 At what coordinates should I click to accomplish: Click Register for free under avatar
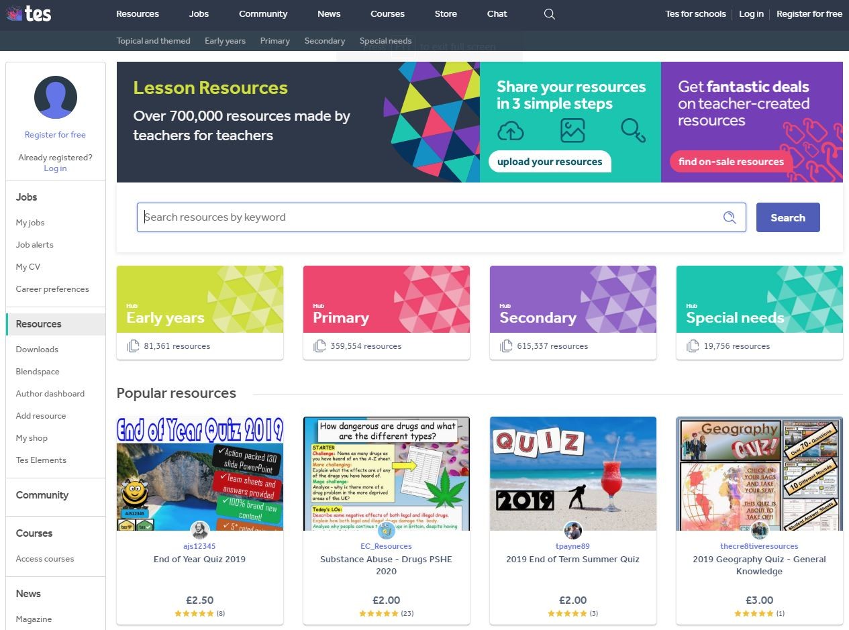tap(55, 135)
